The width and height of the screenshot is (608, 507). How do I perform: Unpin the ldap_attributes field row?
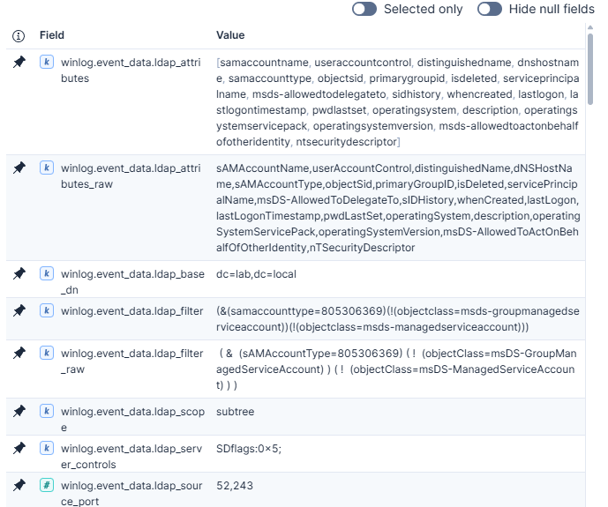(19, 62)
